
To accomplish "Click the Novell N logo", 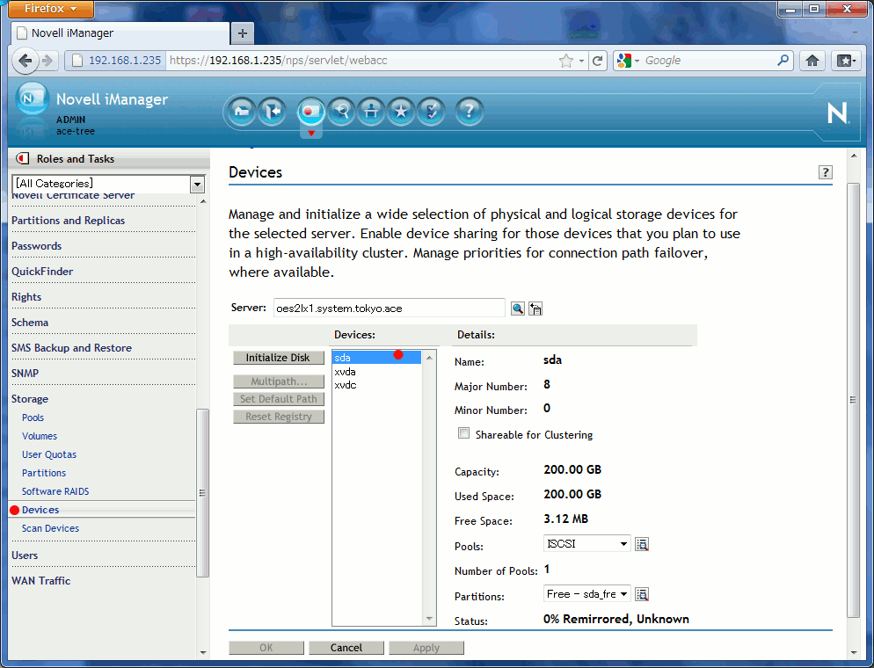I will (x=837, y=113).
